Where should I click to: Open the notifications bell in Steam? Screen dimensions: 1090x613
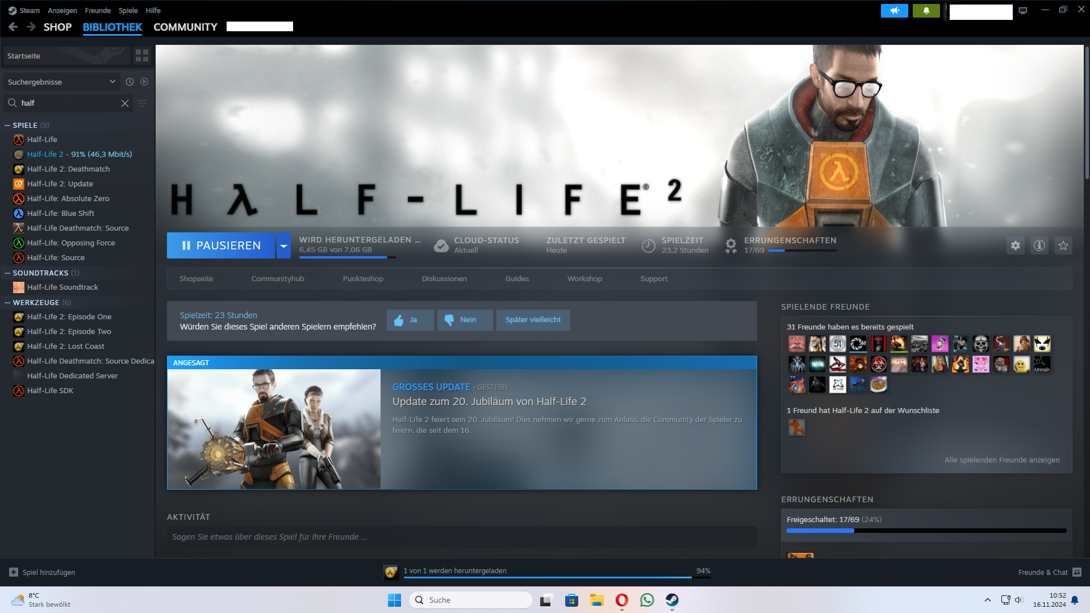click(926, 11)
